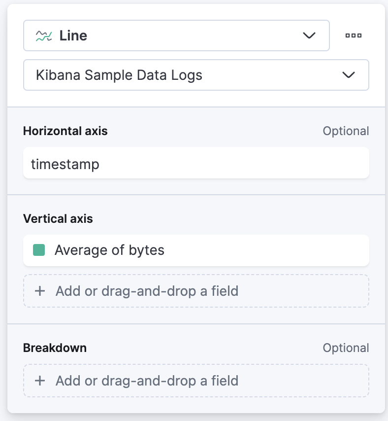The height and width of the screenshot is (421, 388).
Task: Click the Horizontal axis section heading
Action: point(65,131)
